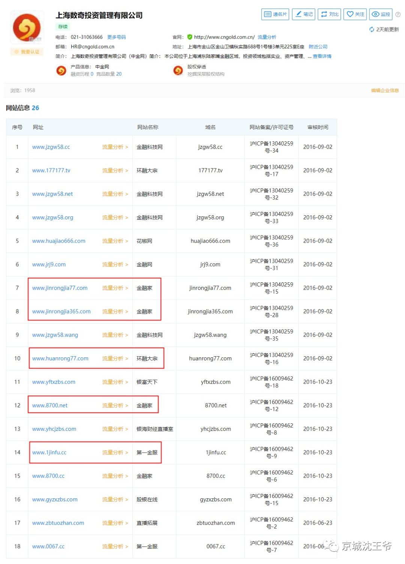The height and width of the screenshot is (564, 405).
Task: Open 流量分析 for www.jzgw58.cc row
Action: (x=115, y=147)
